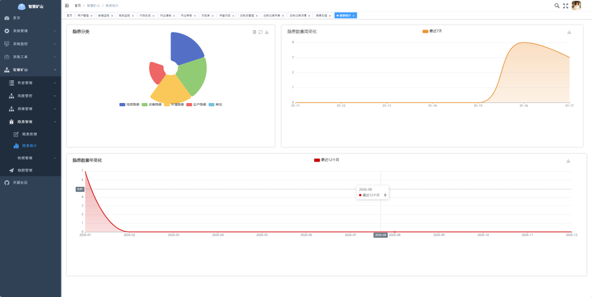The height and width of the screenshot is (297, 592).
Task: Click 智慧矿山 in the breadcrumb
Action: coord(93,5)
